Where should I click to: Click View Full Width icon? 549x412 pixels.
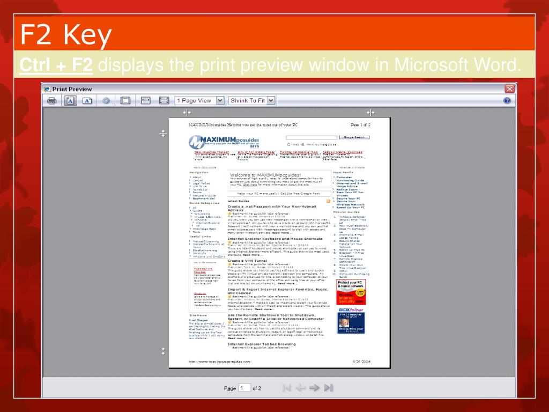[146, 101]
